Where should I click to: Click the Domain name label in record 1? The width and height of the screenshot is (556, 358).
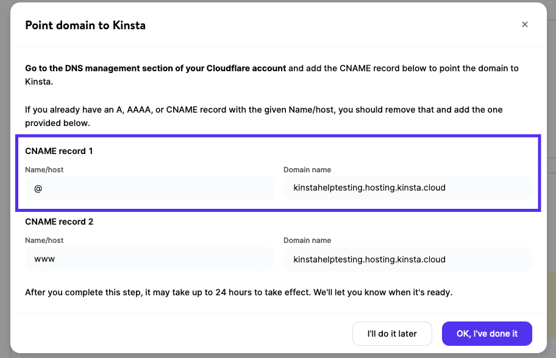tap(307, 169)
